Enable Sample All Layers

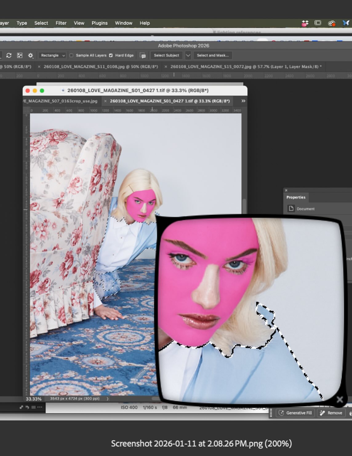[x=71, y=55]
